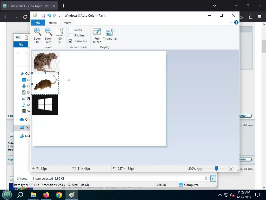The image size is (266, 200).
Task: Open taskbar search magnifier
Action: pyautogui.click(x=20, y=195)
